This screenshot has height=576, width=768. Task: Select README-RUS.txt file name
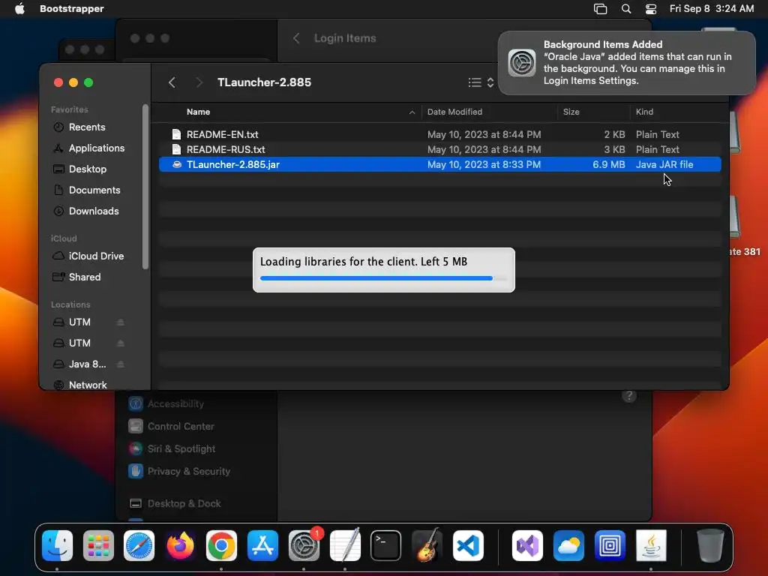pos(226,149)
